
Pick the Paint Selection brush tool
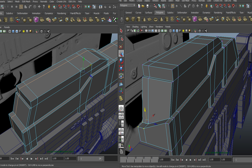click(121, 46)
